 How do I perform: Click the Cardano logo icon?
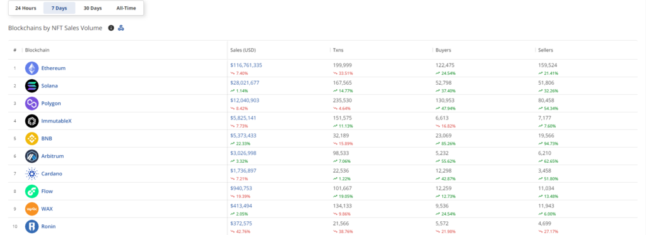tap(32, 174)
